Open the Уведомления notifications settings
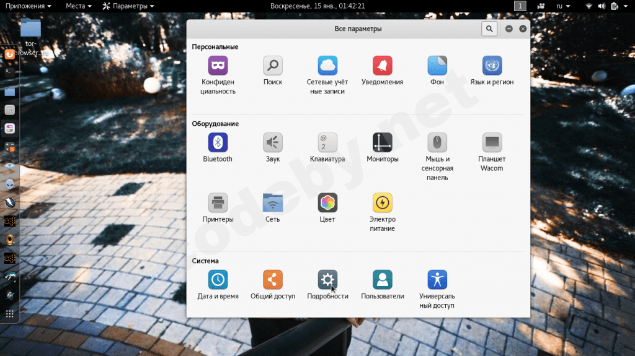The height and width of the screenshot is (356, 635). click(x=382, y=66)
